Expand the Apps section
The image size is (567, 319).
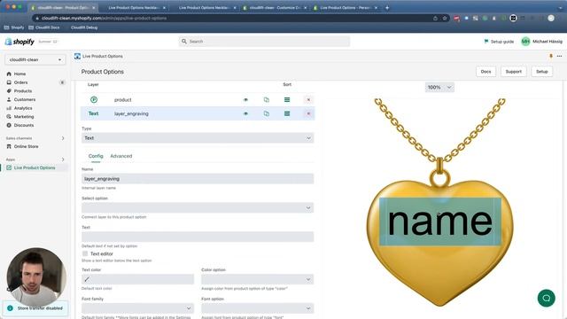point(63,159)
